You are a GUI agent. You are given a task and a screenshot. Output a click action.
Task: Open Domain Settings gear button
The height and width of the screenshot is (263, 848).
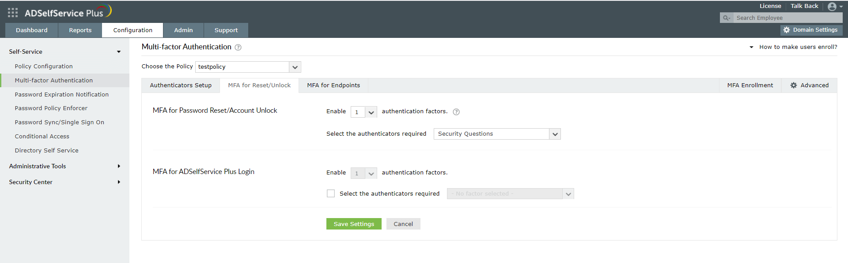(x=811, y=30)
